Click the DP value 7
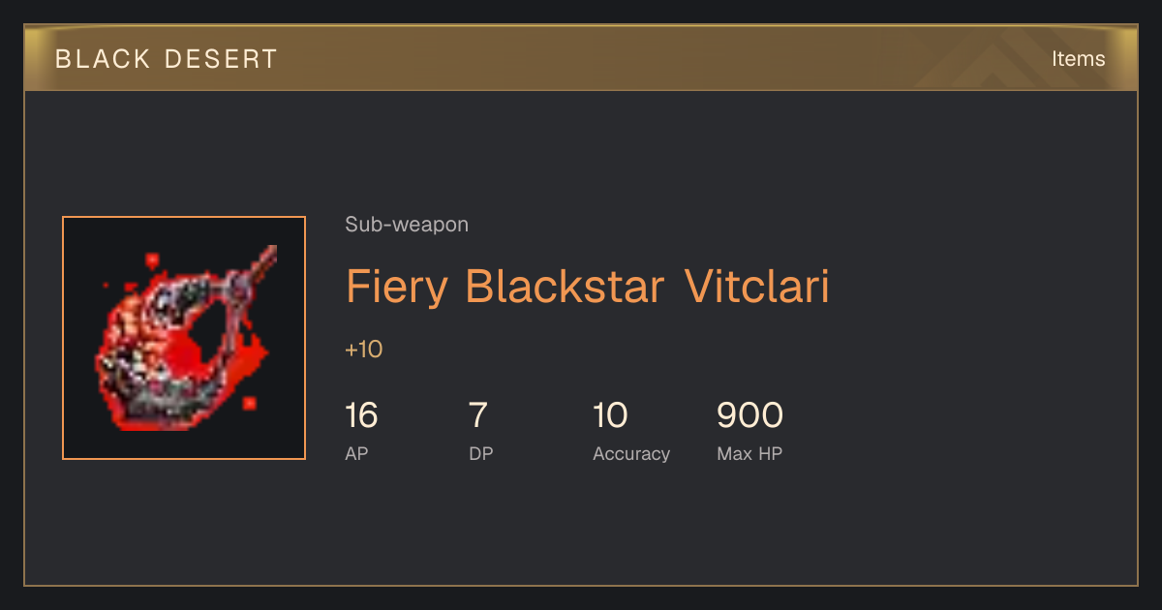This screenshot has width=1162, height=610. 478,415
